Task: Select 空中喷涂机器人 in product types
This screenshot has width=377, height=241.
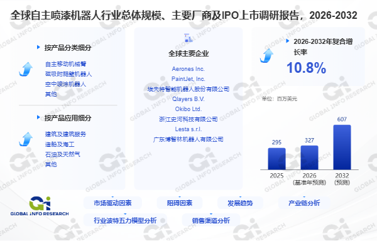Action: 65,84
